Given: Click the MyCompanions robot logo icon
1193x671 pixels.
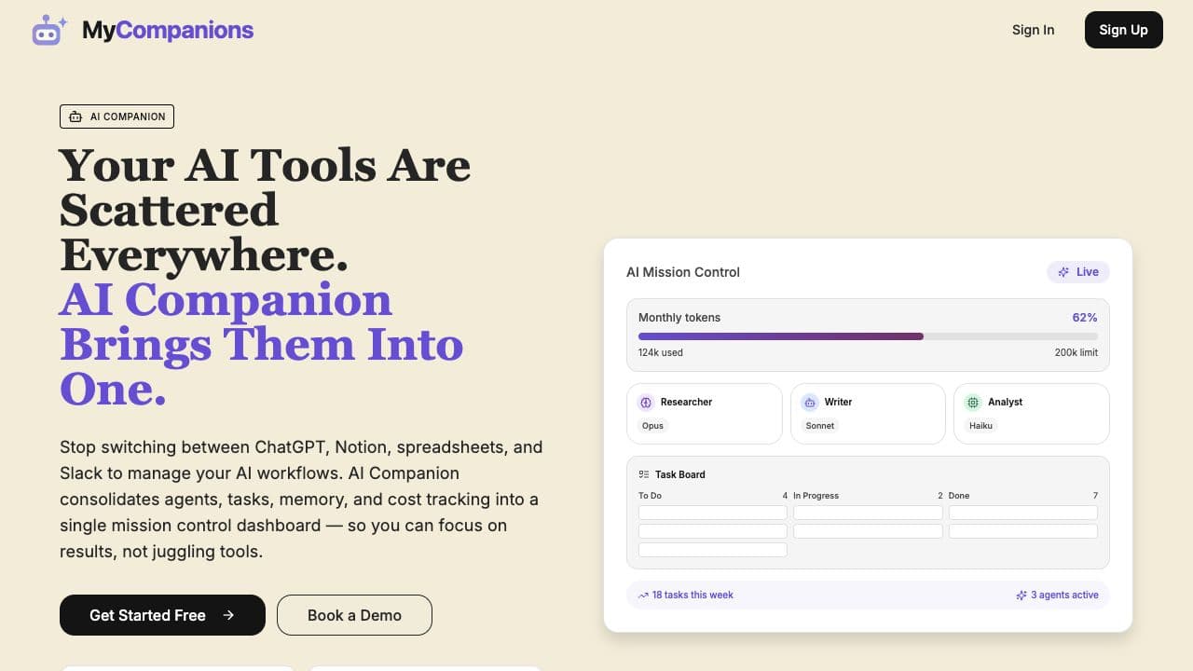Looking at the screenshot, I should [49, 30].
